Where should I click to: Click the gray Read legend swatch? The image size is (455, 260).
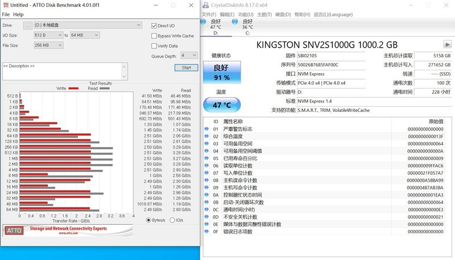click(105, 89)
